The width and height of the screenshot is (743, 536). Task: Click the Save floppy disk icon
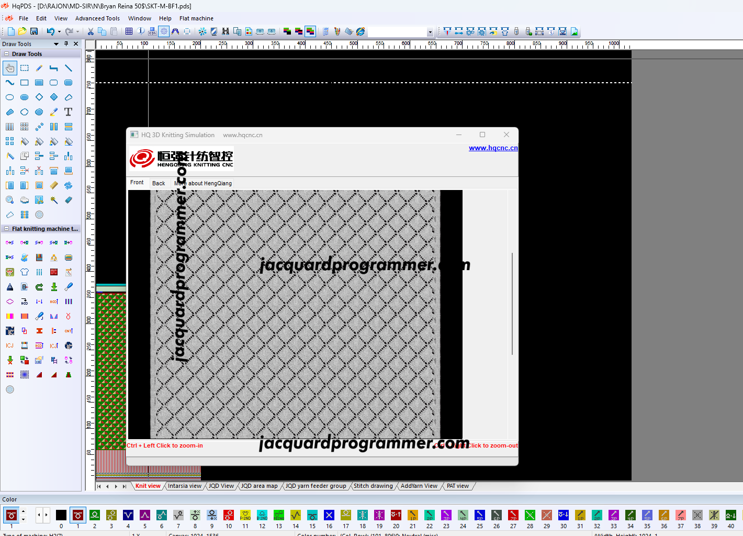[x=34, y=31]
